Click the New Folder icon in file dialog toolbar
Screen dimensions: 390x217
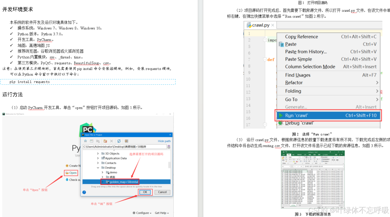click(x=105, y=141)
